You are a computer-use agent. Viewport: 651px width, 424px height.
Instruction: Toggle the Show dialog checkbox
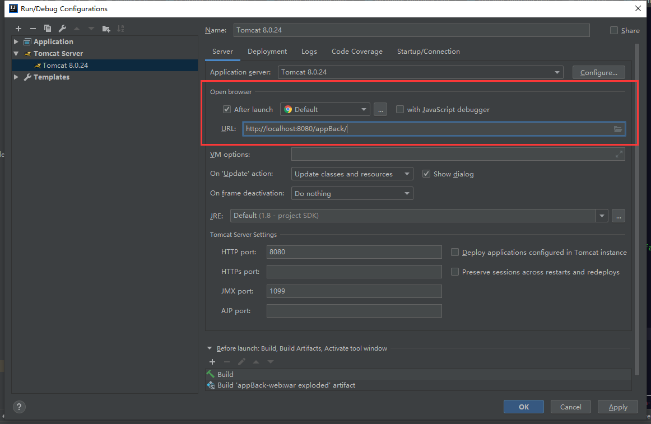(x=426, y=174)
